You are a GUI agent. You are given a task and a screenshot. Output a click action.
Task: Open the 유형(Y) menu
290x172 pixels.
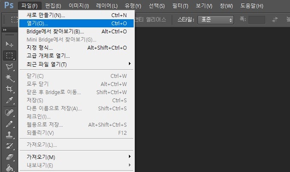[133, 6]
